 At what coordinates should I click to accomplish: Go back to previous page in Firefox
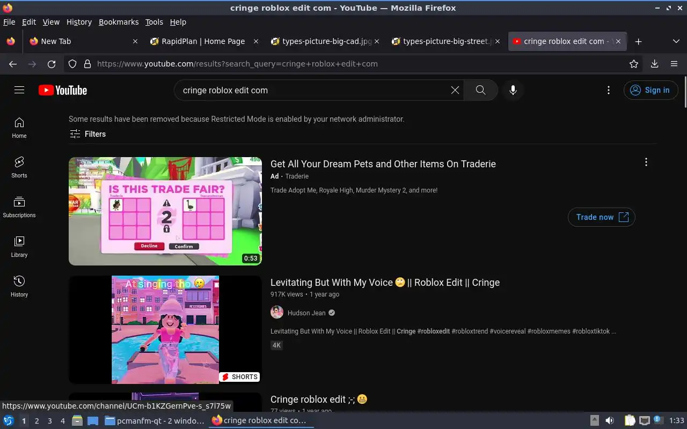[13, 64]
